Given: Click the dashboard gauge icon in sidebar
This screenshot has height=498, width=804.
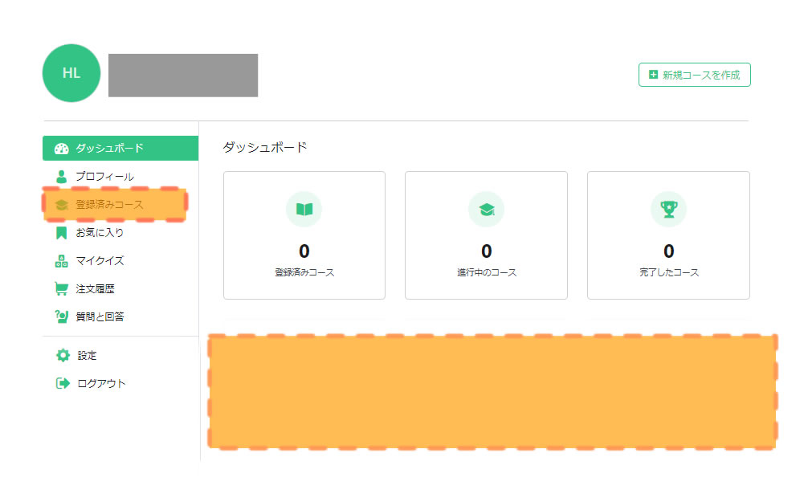Looking at the screenshot, I should pos(62,149).
